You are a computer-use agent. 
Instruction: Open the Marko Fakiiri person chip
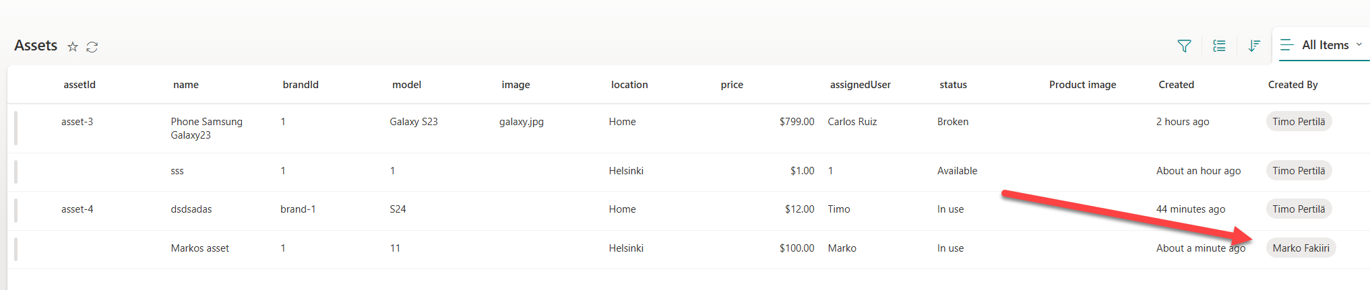pyautogui.click(x=1301, y=248)
